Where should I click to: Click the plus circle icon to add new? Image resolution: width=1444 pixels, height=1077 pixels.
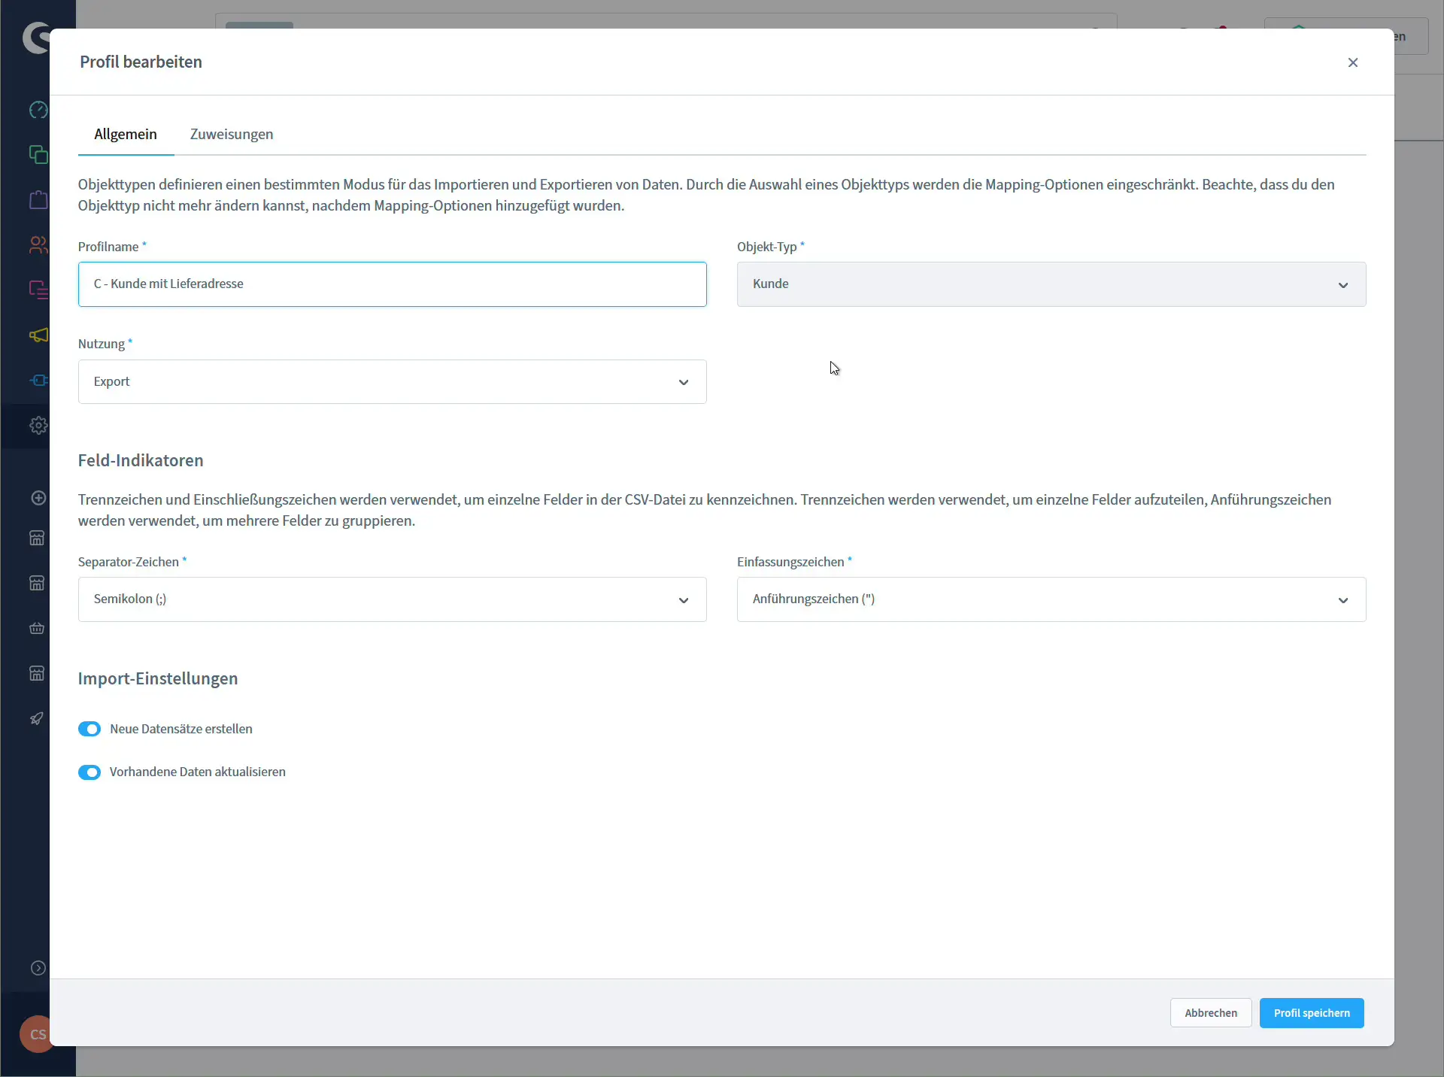coord(38,497)
